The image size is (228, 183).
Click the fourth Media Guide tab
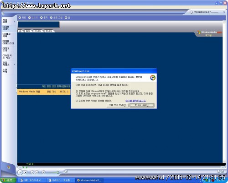pyautogui.click(x=49, y=31)
